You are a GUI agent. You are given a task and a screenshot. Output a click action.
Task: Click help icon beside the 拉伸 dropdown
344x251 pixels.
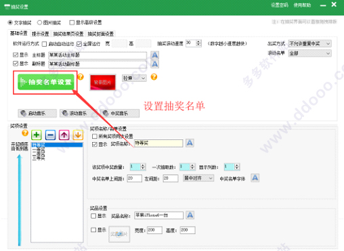[154, 77]
